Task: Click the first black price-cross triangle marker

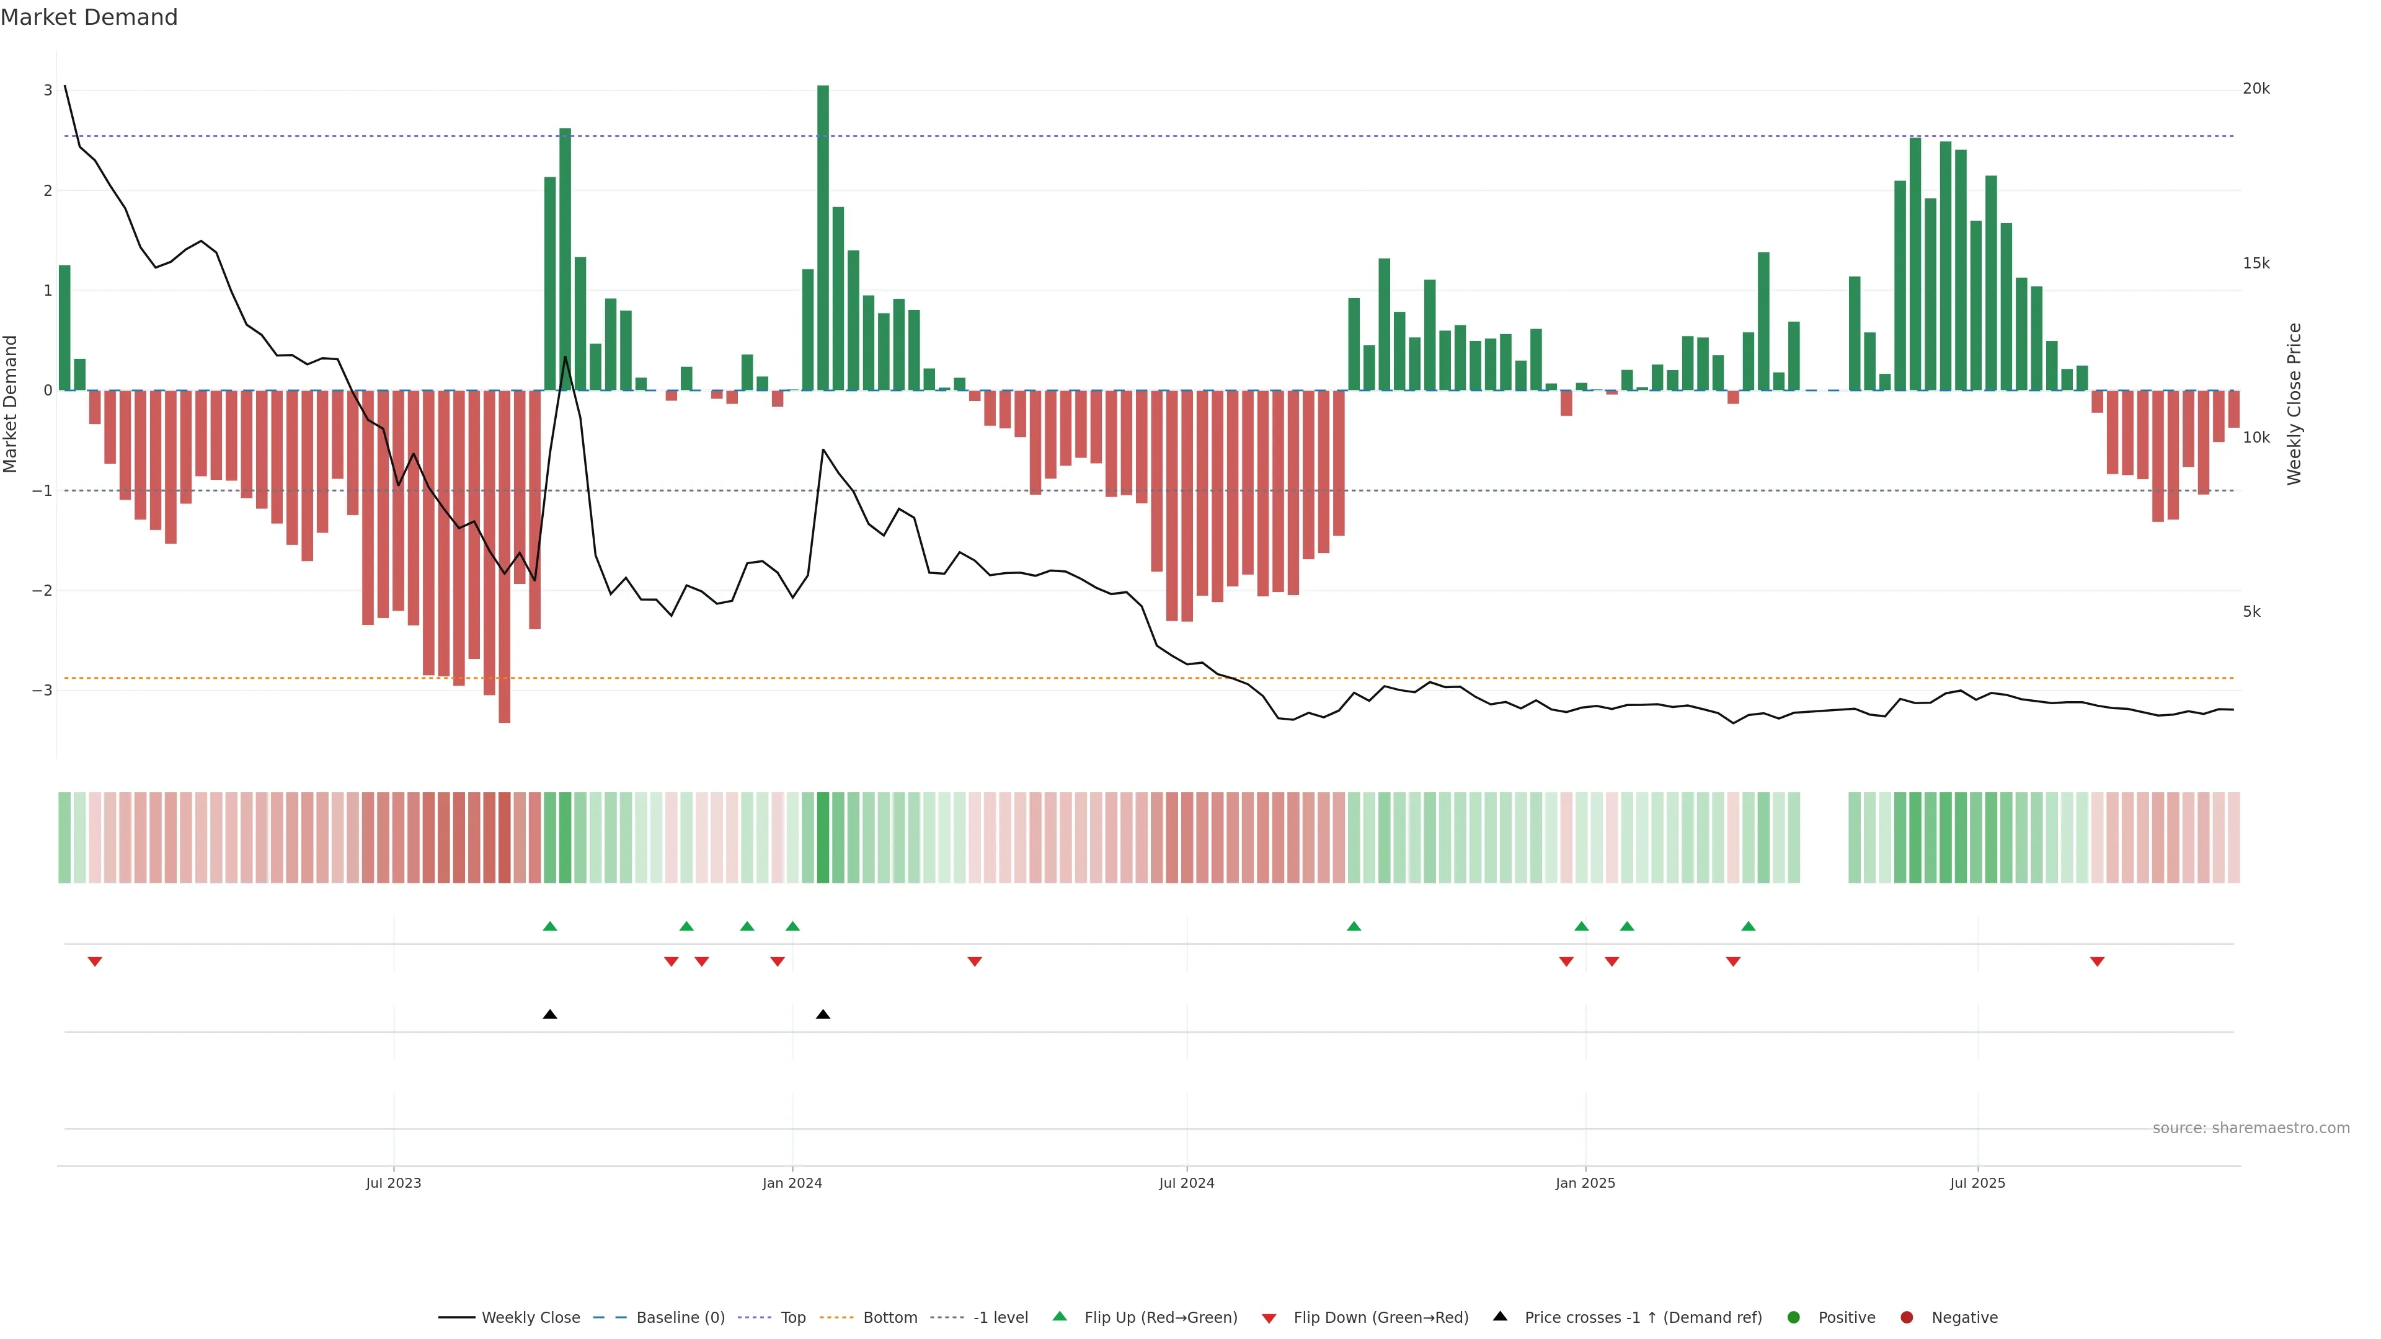Action: pos(550,1015)
